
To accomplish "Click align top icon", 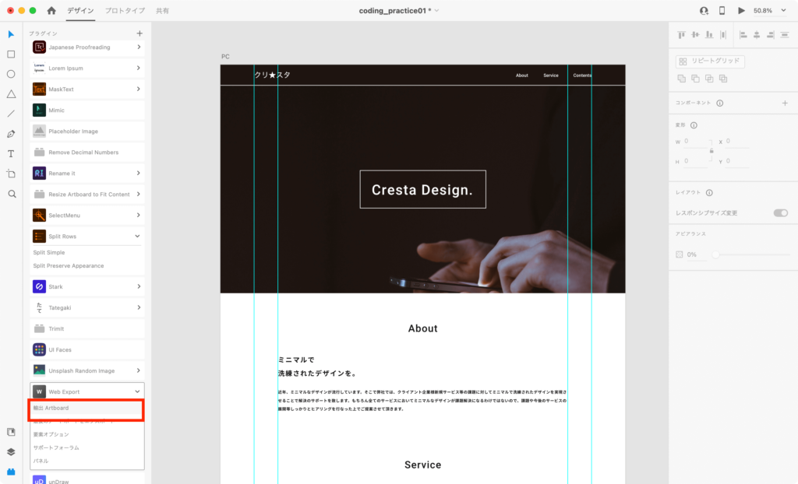I will (681, 34).
